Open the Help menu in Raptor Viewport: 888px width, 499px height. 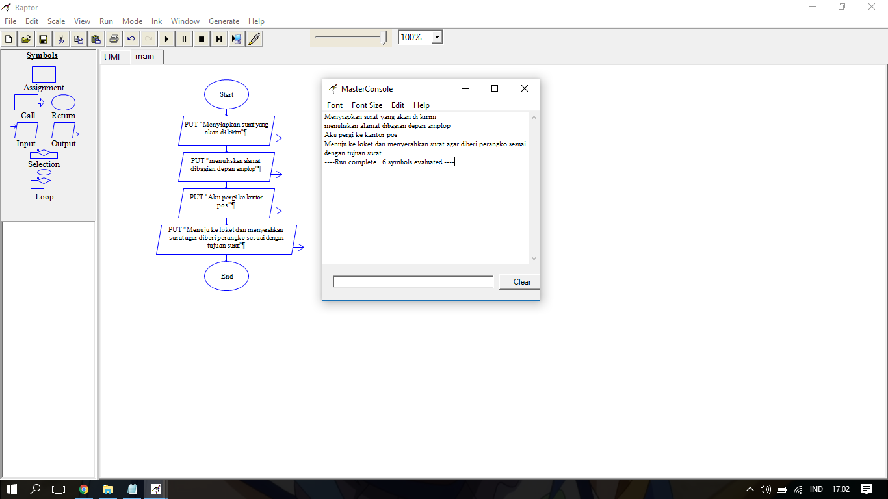point(256,21)
